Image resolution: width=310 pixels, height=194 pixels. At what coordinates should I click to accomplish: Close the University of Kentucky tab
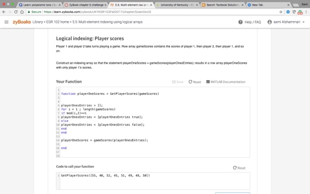tap(197, 5)
